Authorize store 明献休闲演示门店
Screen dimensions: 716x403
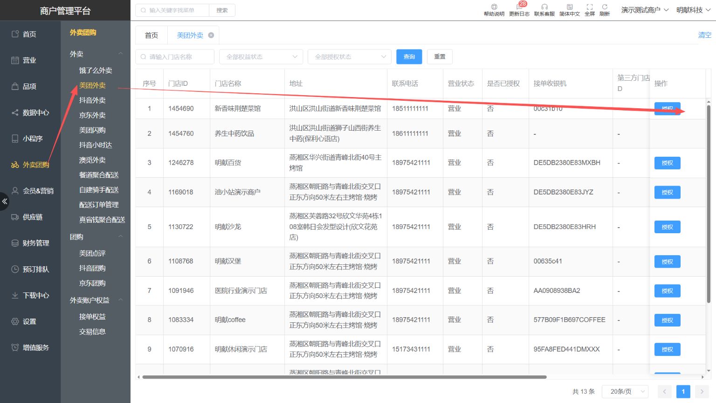click(x=668, y=349)
